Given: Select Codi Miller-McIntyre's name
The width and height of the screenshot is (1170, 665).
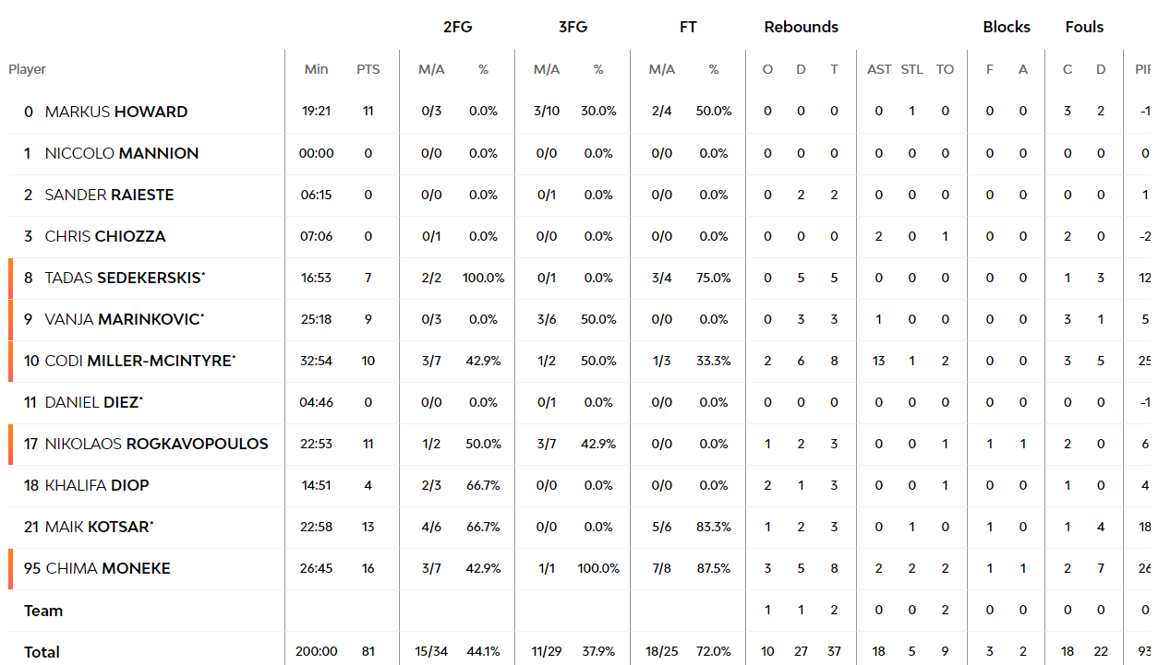Looking at the screenshot, I should pos(140,361).
